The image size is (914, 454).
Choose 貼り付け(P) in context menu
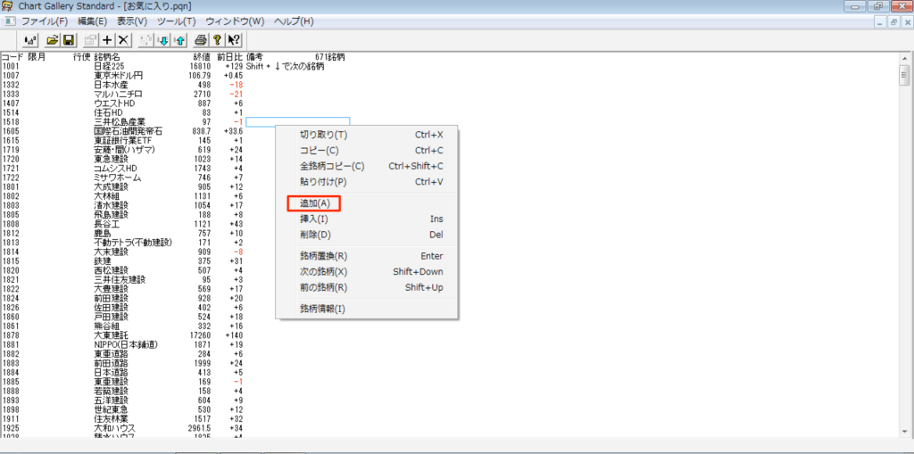click(x=367, y=182)
